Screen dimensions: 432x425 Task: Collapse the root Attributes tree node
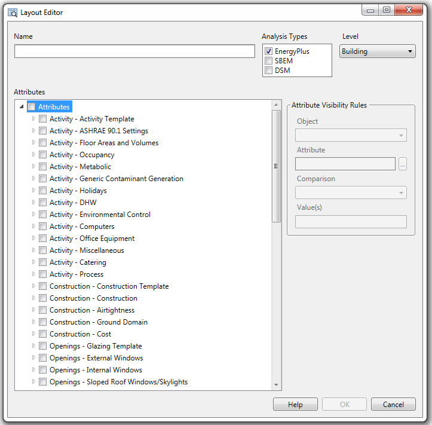22,107
